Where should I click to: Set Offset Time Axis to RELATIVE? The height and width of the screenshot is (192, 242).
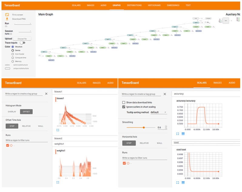click(26, 126)
